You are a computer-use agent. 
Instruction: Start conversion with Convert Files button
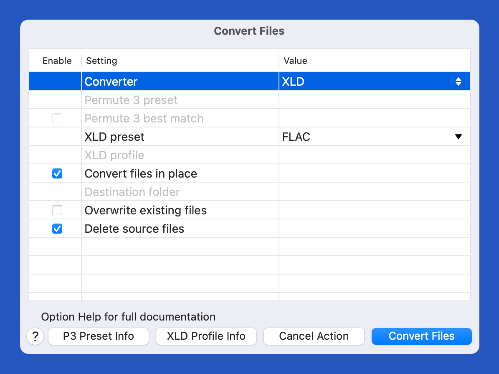422,336
